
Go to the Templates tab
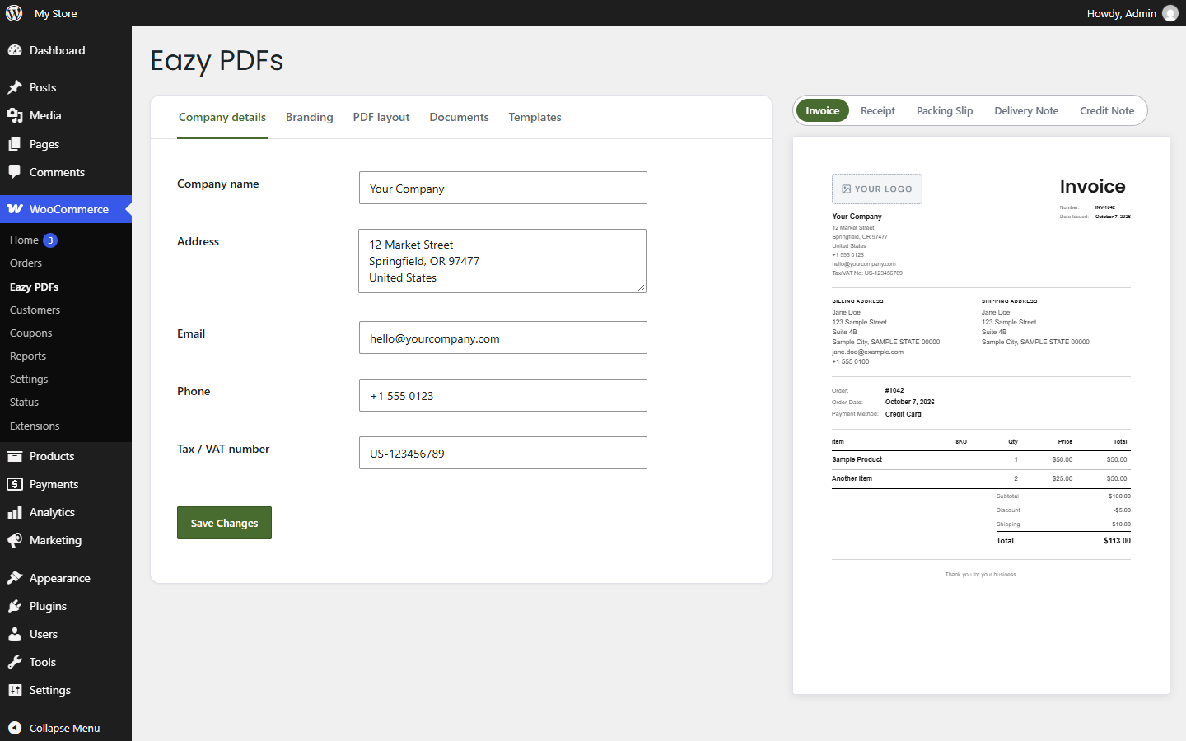535,117
